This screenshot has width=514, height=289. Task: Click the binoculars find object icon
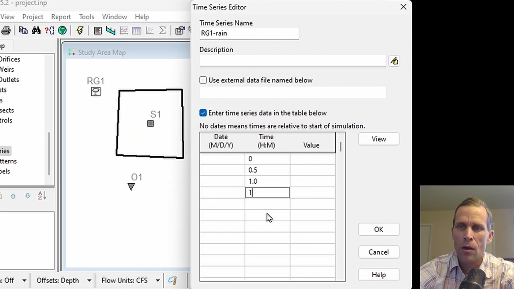(x=36, y=30)
